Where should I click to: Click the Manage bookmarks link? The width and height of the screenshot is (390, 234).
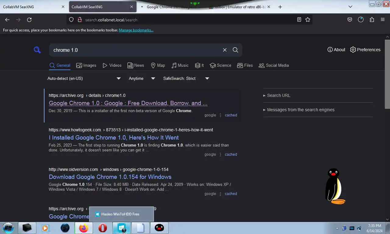tap(136, 30)
